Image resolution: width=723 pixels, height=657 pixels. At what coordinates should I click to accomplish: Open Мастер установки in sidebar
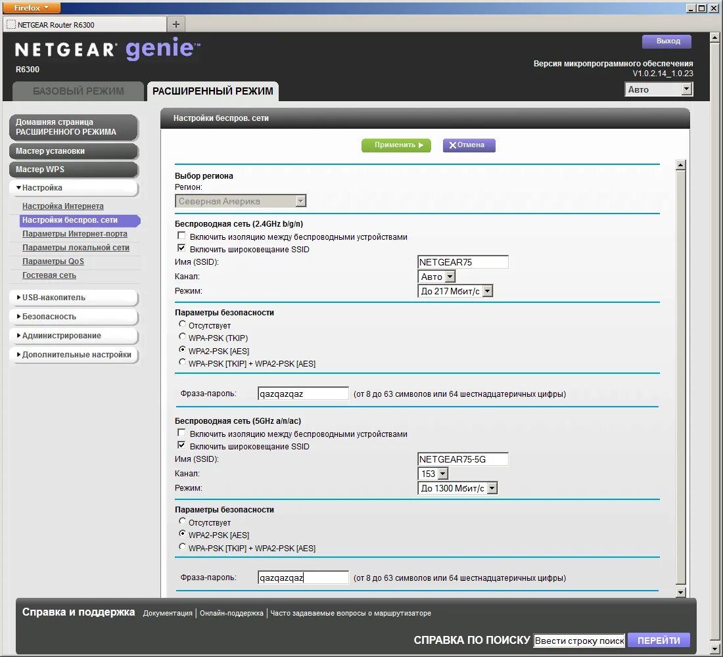[x=74, y=150]
